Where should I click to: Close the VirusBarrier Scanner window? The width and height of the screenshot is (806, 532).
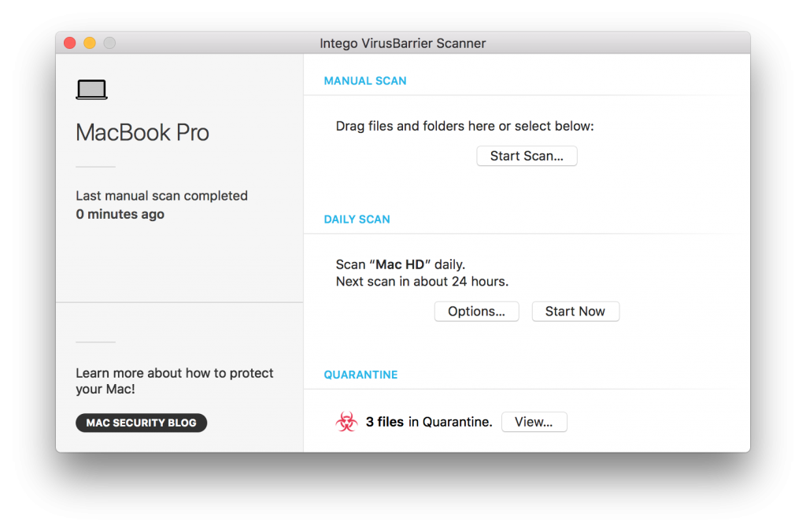click(70, 43)
